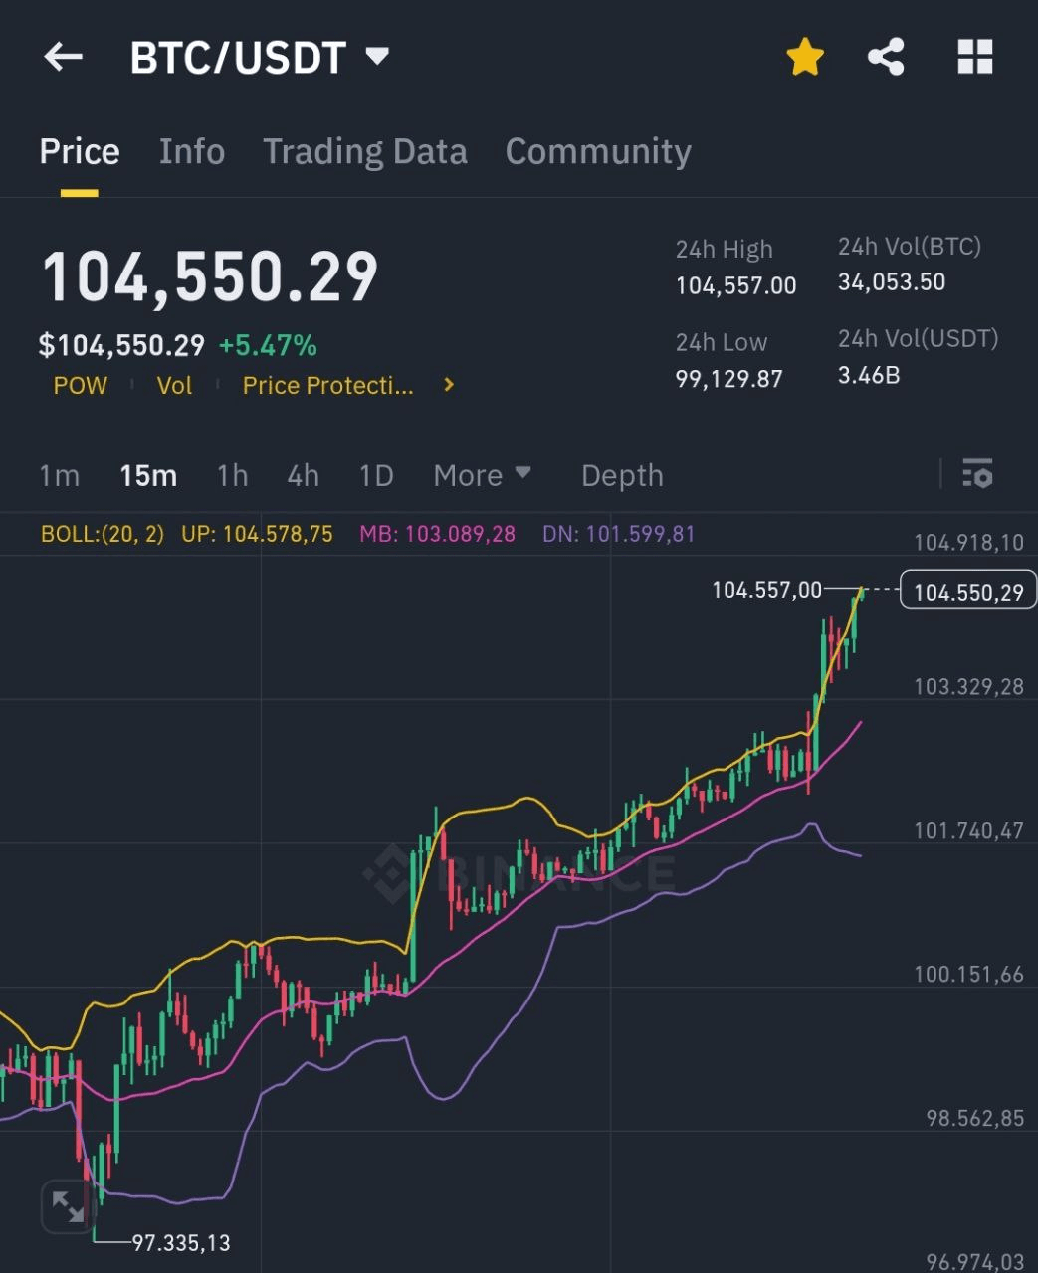This screenshot has width=1038, height=1273.
Task: Open chart indicator settings icon
Action: (977, 474)
